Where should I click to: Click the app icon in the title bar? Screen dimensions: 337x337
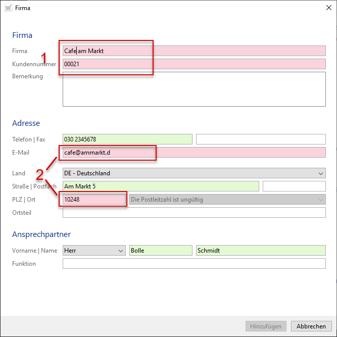click(9, 8)
